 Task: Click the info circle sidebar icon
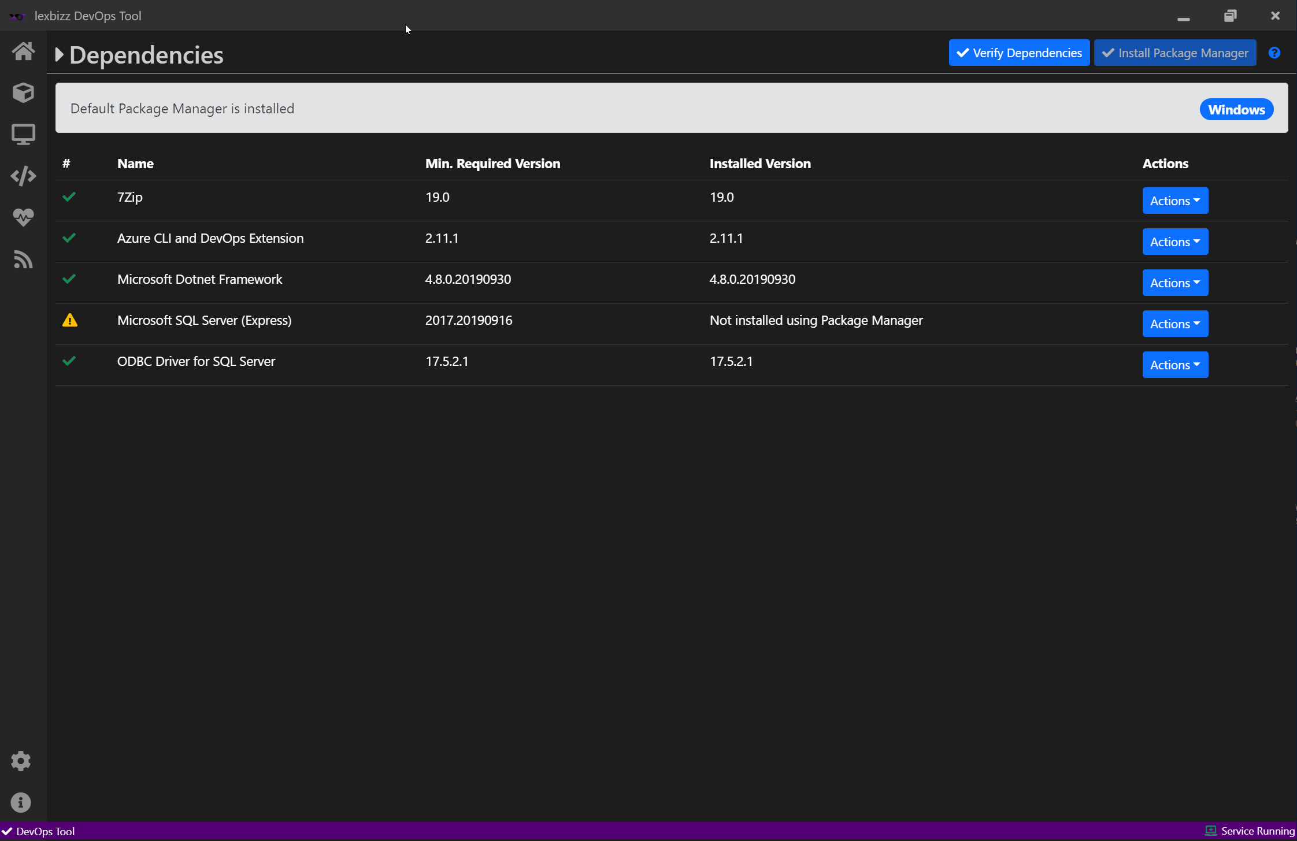pos(21,802)
